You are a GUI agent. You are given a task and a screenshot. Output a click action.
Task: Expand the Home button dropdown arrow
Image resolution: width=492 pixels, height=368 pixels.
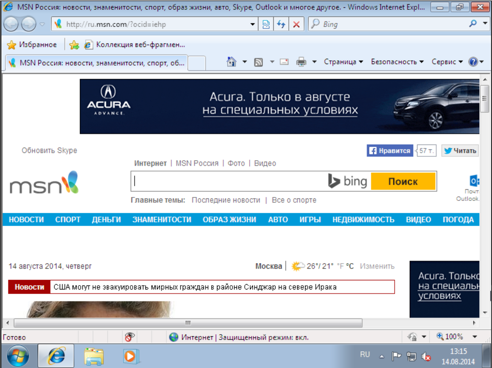[x=245, y=62]
